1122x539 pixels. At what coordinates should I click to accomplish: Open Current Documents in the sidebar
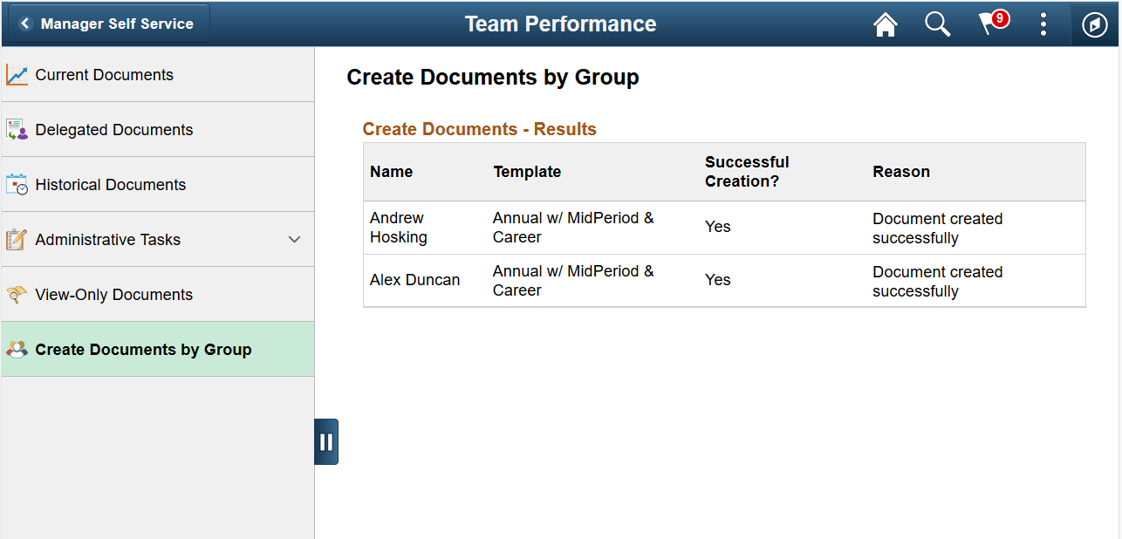pyautogui.click(x=157, y=75)
